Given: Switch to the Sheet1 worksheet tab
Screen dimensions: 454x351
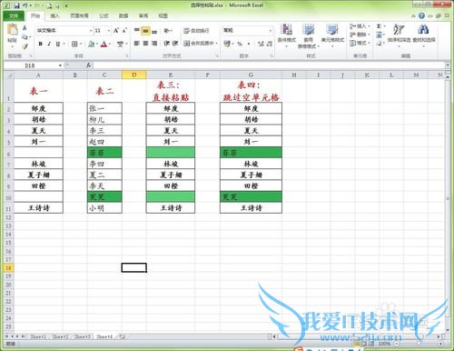Looking at the screenshot, I should coord(38,336).
